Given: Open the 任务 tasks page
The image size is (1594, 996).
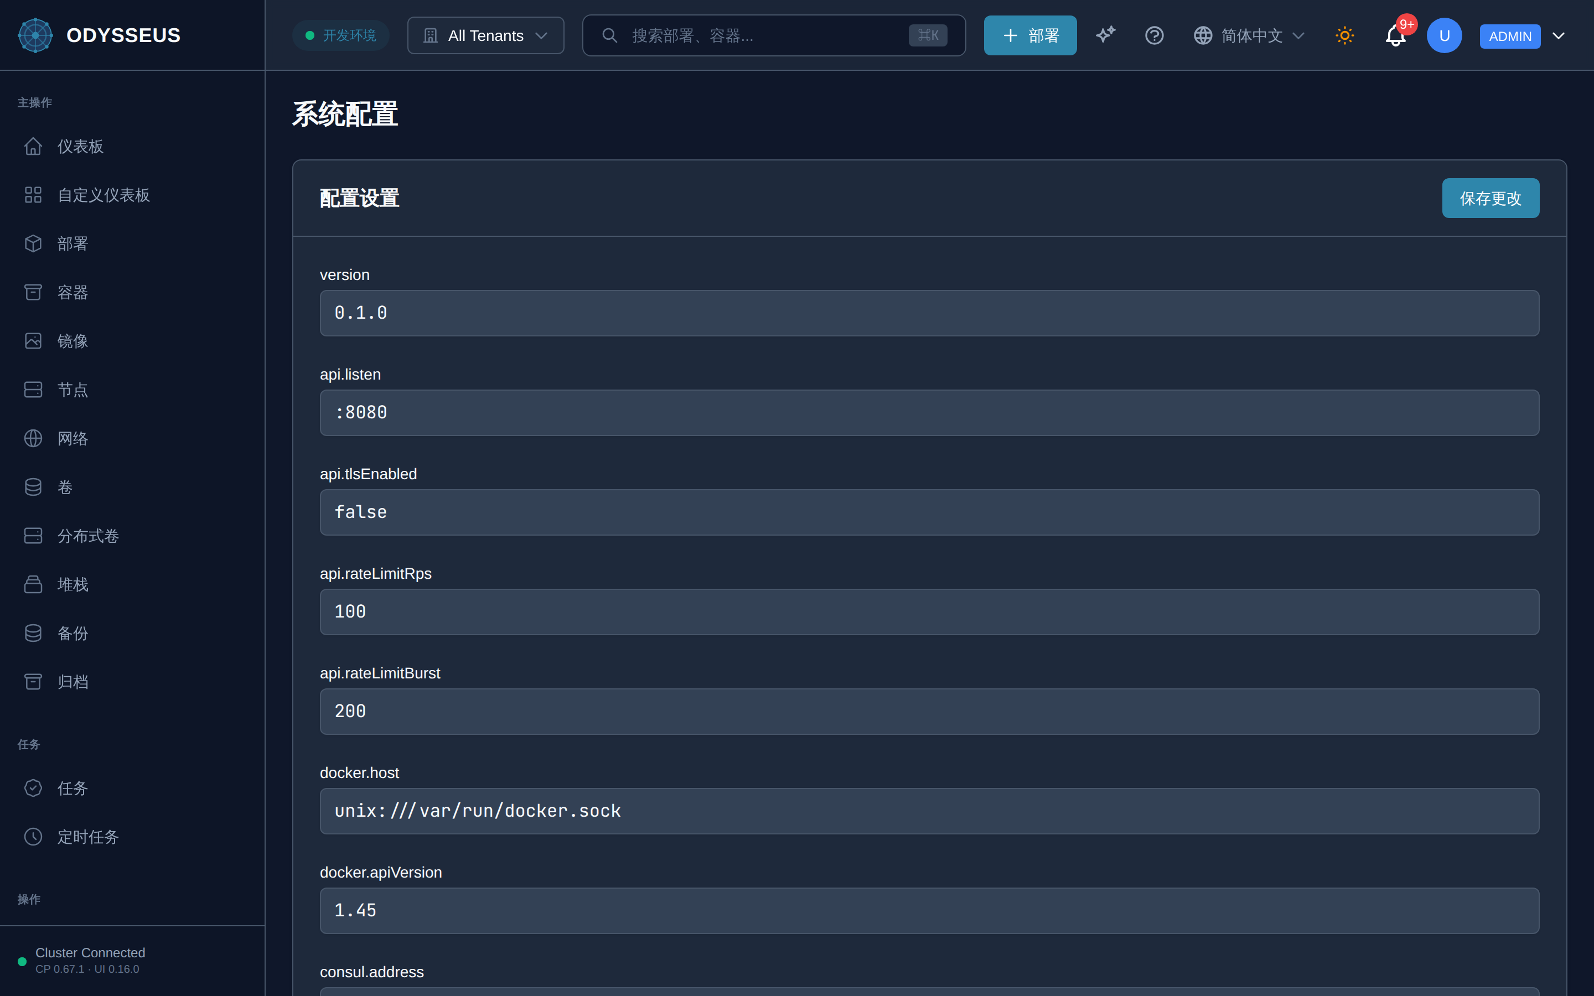Looking at the screenshot, I should click(132, 788).
